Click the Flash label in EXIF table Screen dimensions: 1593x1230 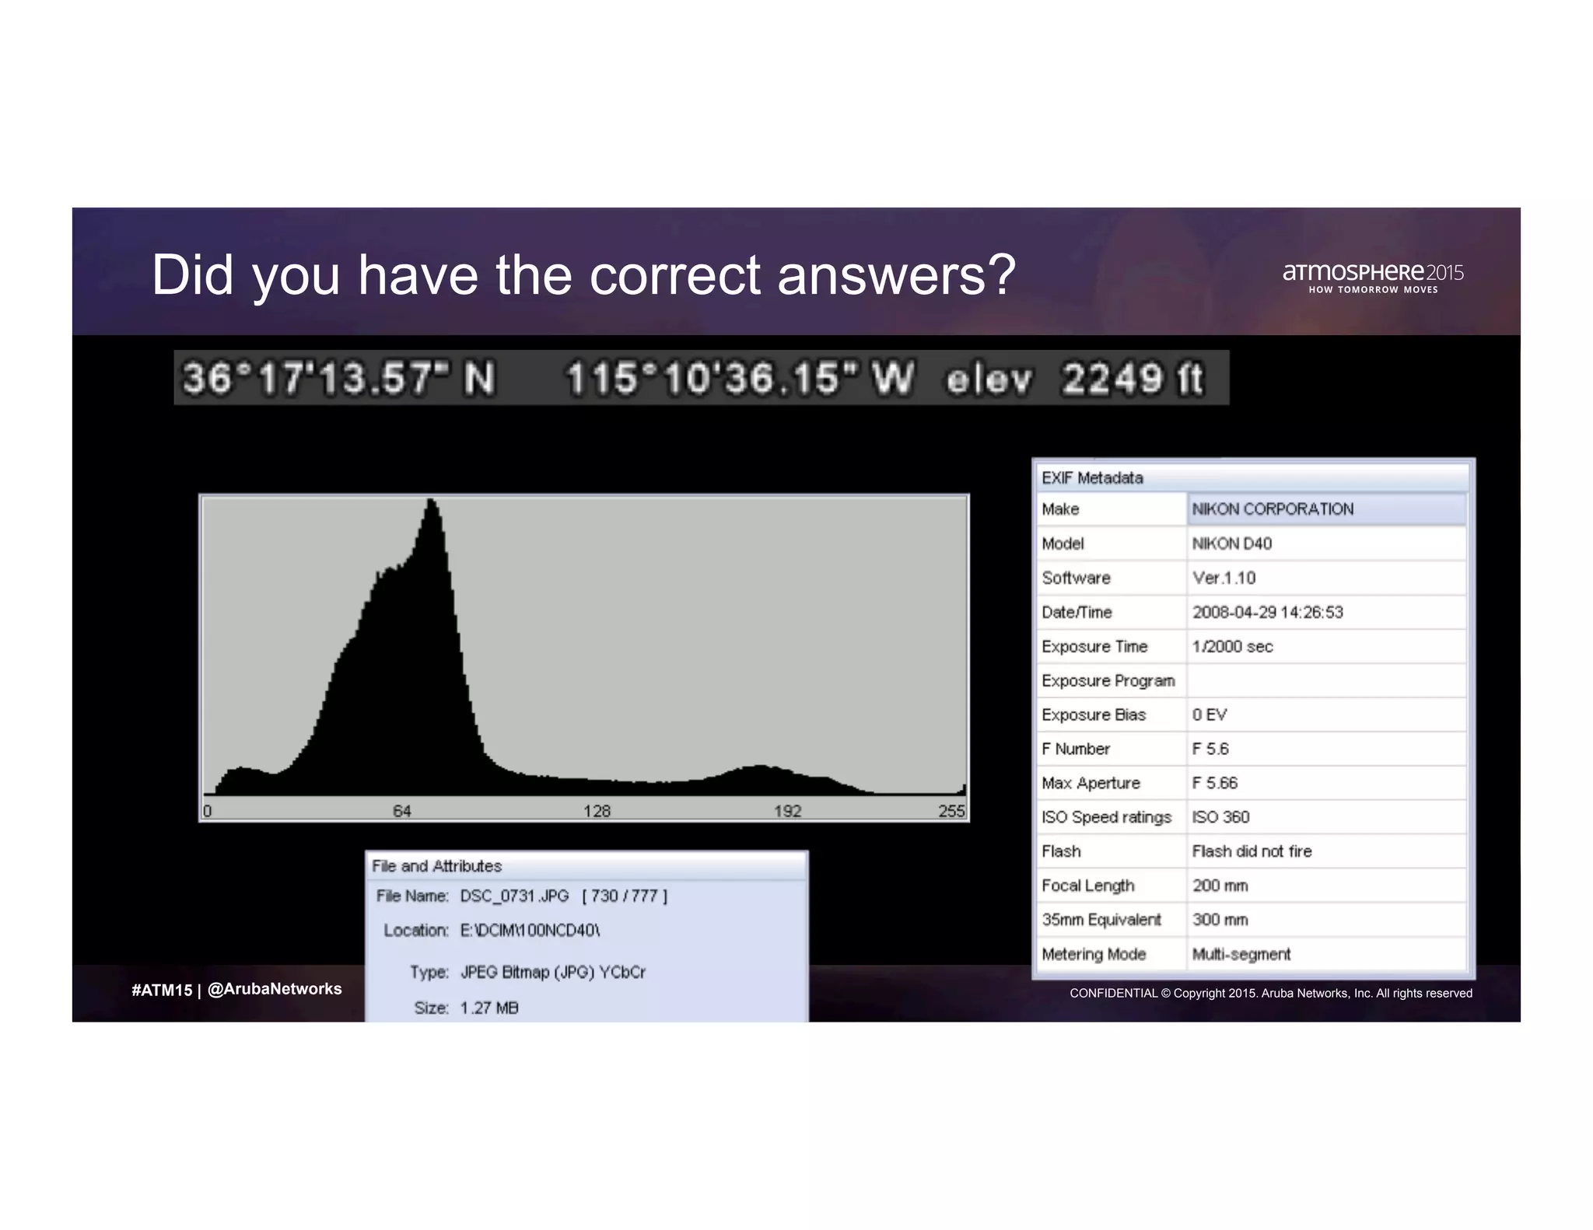pyautogui.click(x=1061, y=851)
